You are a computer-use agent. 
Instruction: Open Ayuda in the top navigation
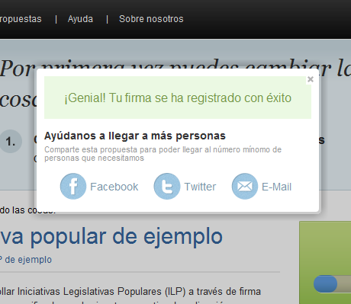point(80,19)
